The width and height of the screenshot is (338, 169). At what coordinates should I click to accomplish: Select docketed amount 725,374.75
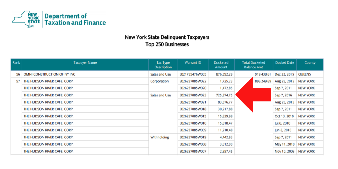pos(224,95)
